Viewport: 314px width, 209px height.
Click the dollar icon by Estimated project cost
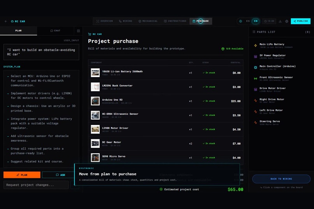[161, 189]
